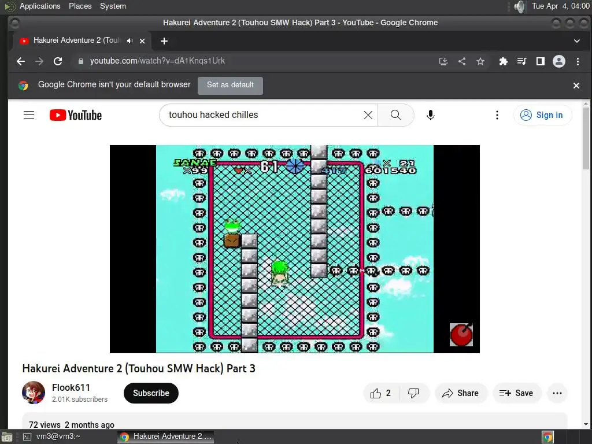Click the show desktop icon in taskbar

7,437
